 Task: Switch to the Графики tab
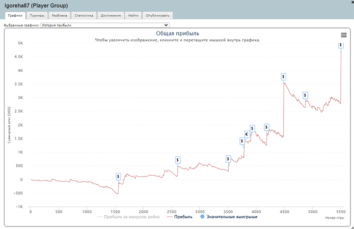point(15,16)
